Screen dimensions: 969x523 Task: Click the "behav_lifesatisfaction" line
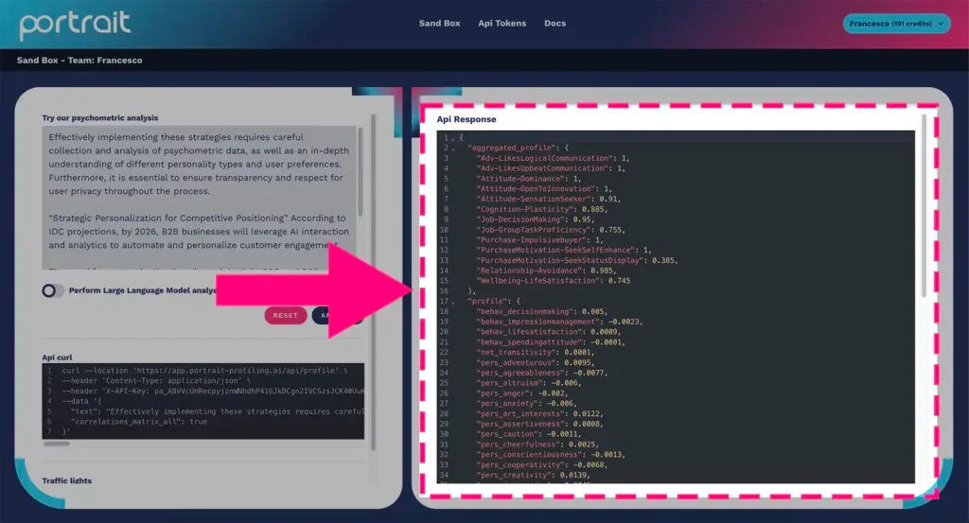pos(548,332)
